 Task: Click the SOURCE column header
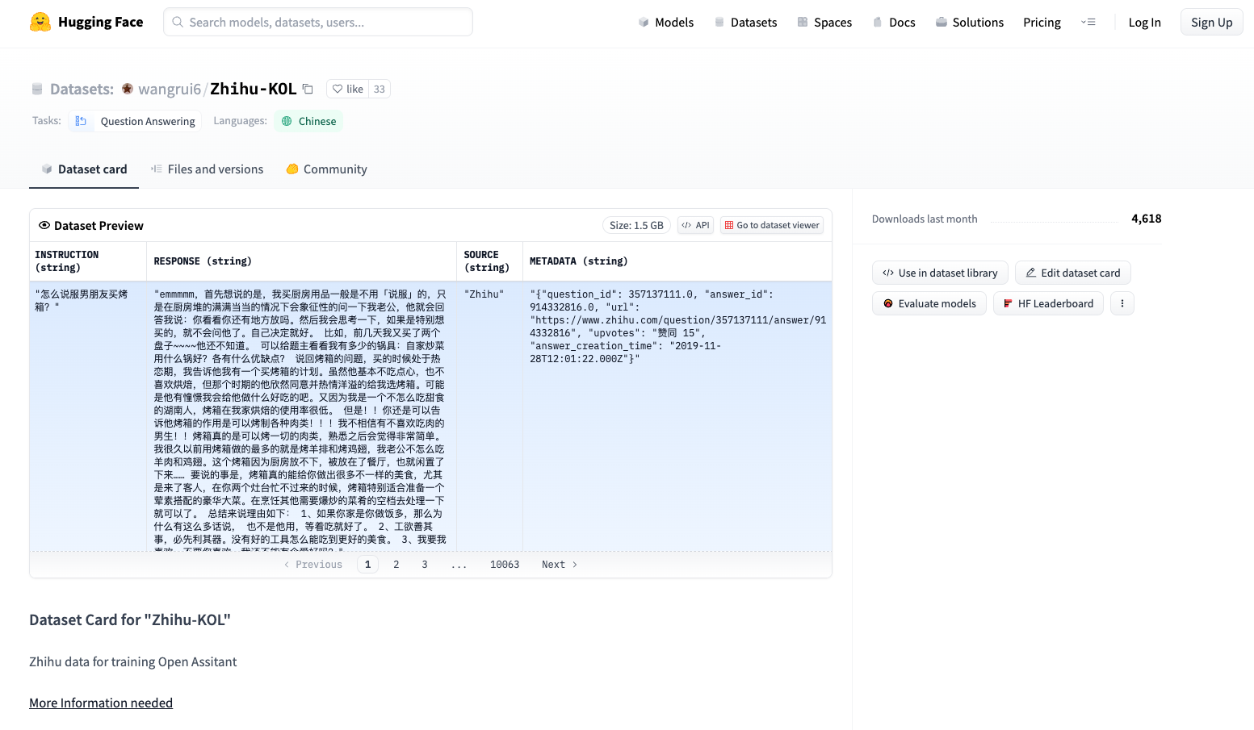(x=490, y=261)
